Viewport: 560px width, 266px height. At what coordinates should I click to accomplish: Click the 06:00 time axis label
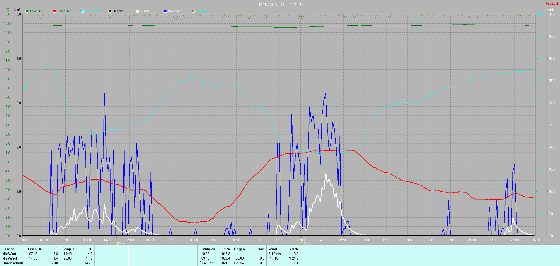pyautogui.click(x=151, y=240)
